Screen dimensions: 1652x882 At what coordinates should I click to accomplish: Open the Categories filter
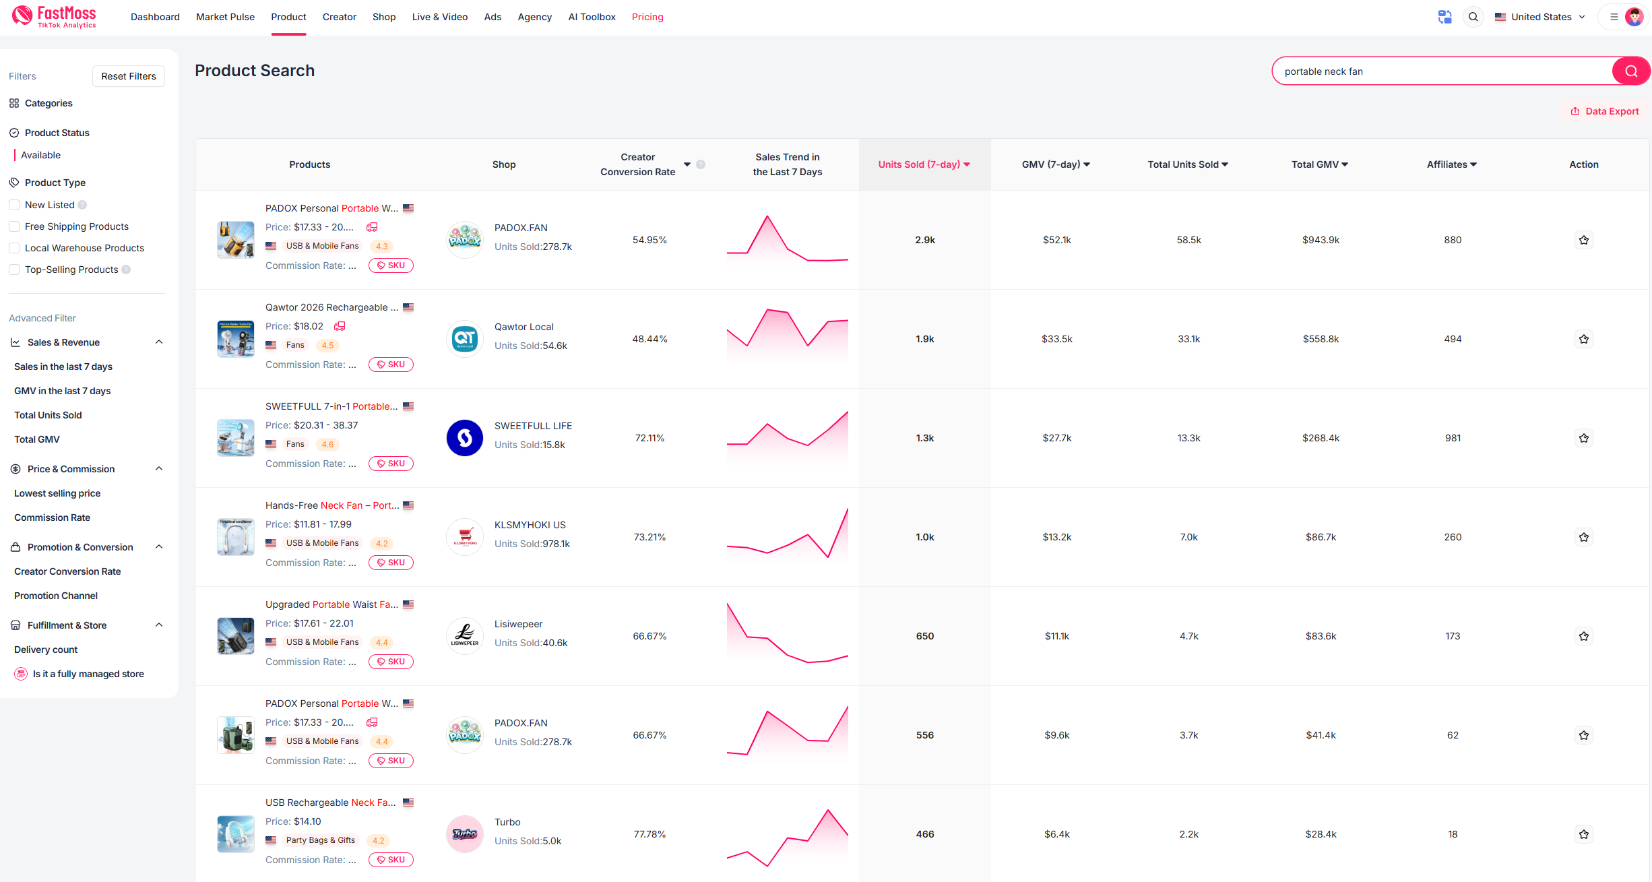(40, 103)
